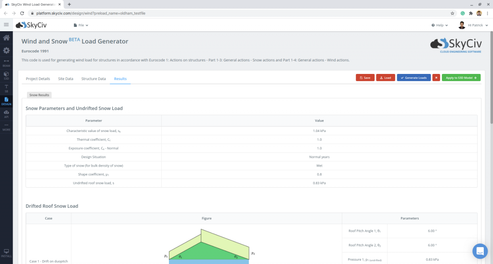493x264 pixels.
Task: Open the chat support bubble
Action: coord(480,251)
